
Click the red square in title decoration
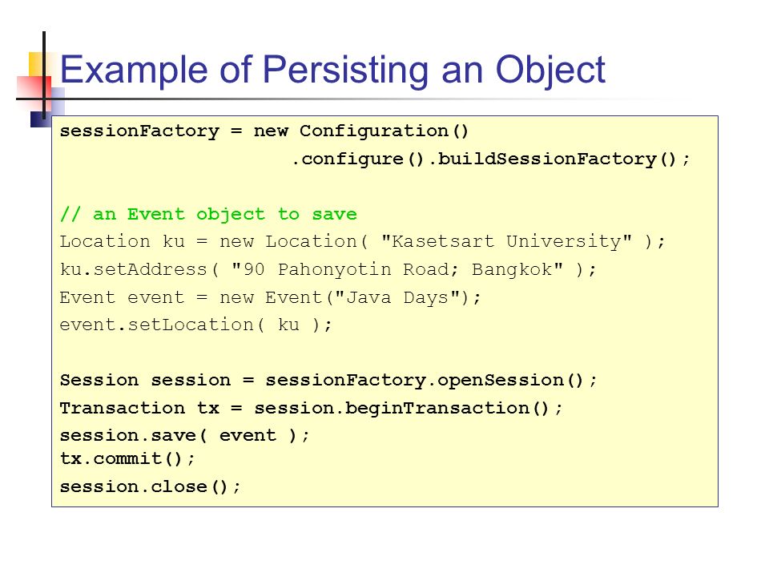(34, 93)
